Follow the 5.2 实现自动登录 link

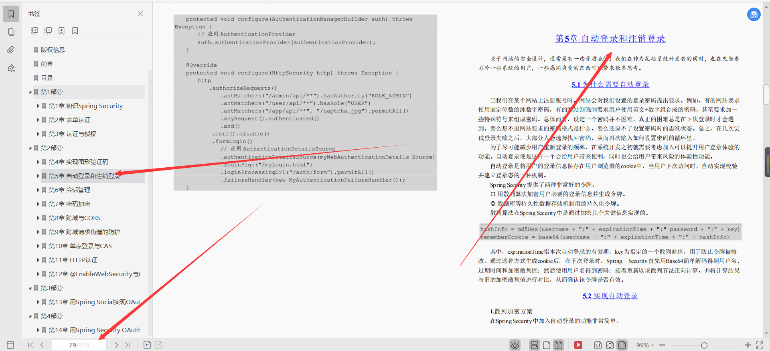click(x=610, y=296)
